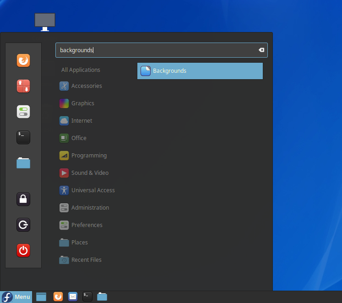
Task: Open the Backgrounds search result
Action: pyautogui.click(x=200, y=71)
